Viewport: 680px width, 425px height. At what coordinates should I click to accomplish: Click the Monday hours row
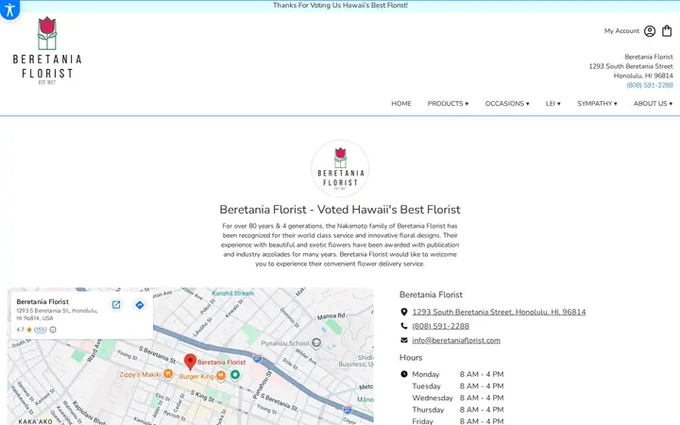457,374
